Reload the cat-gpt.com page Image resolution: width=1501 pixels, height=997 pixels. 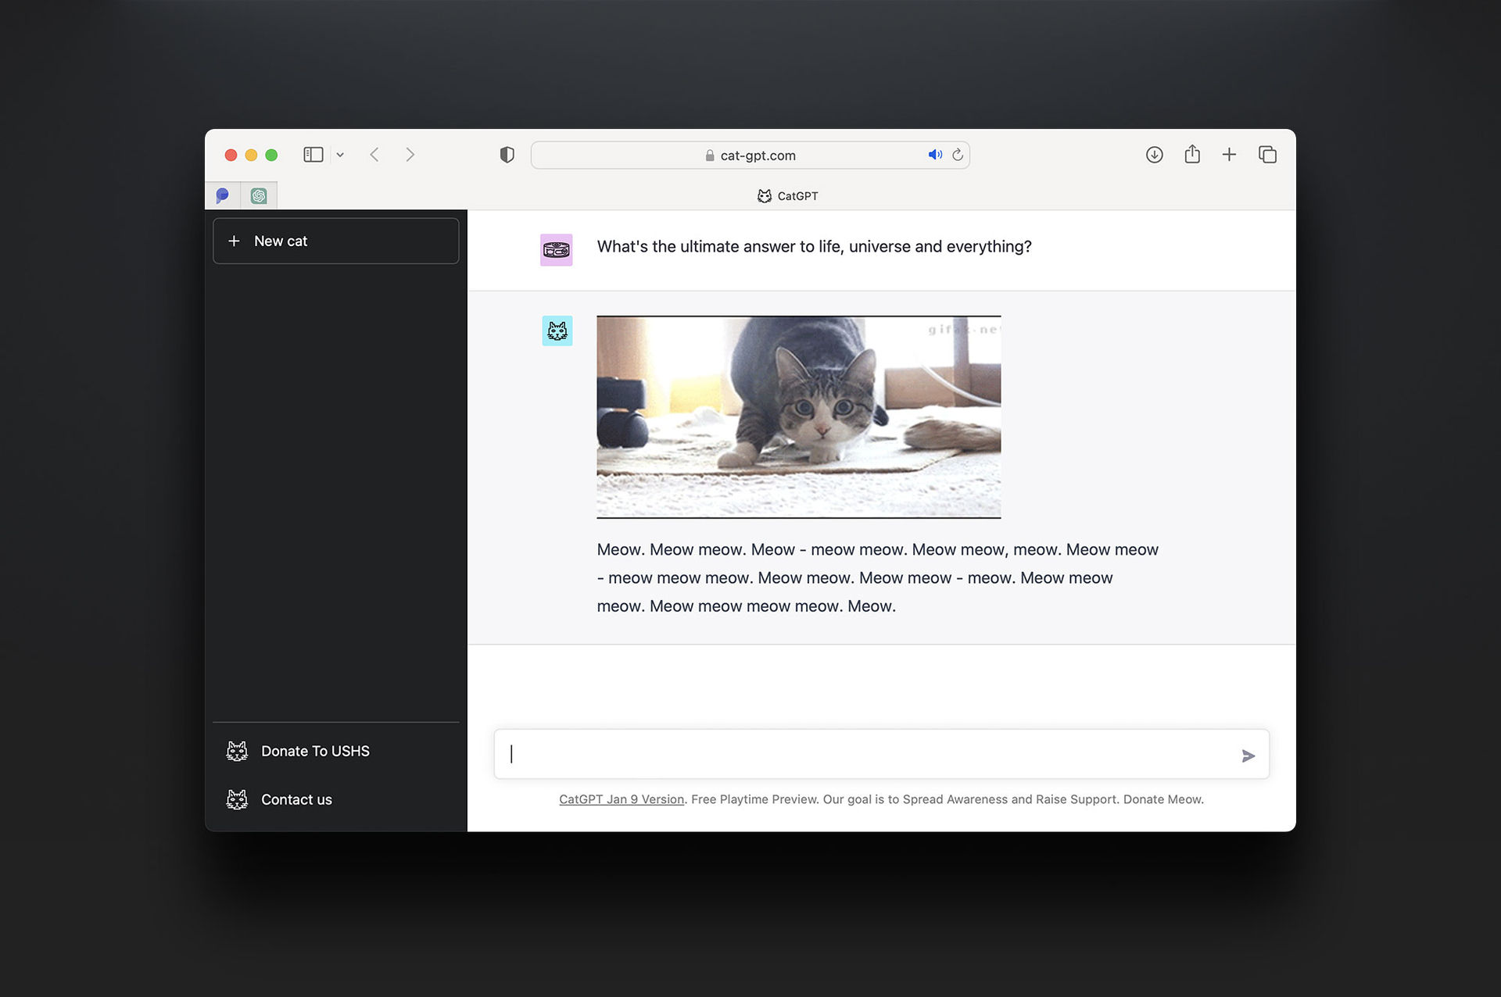tap(958, 155)
